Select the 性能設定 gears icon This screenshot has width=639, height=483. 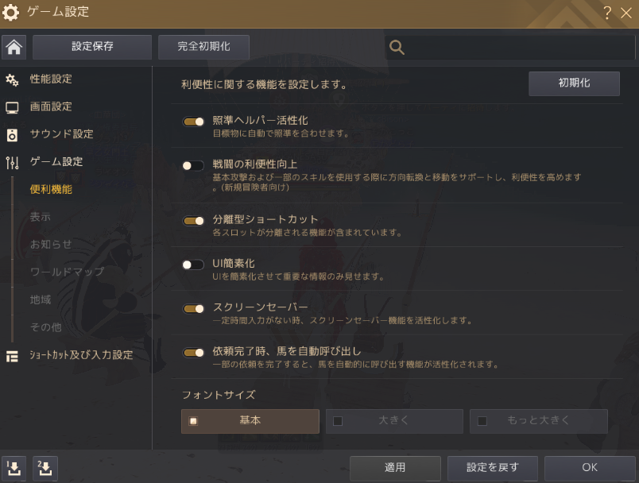pos(12,79)
